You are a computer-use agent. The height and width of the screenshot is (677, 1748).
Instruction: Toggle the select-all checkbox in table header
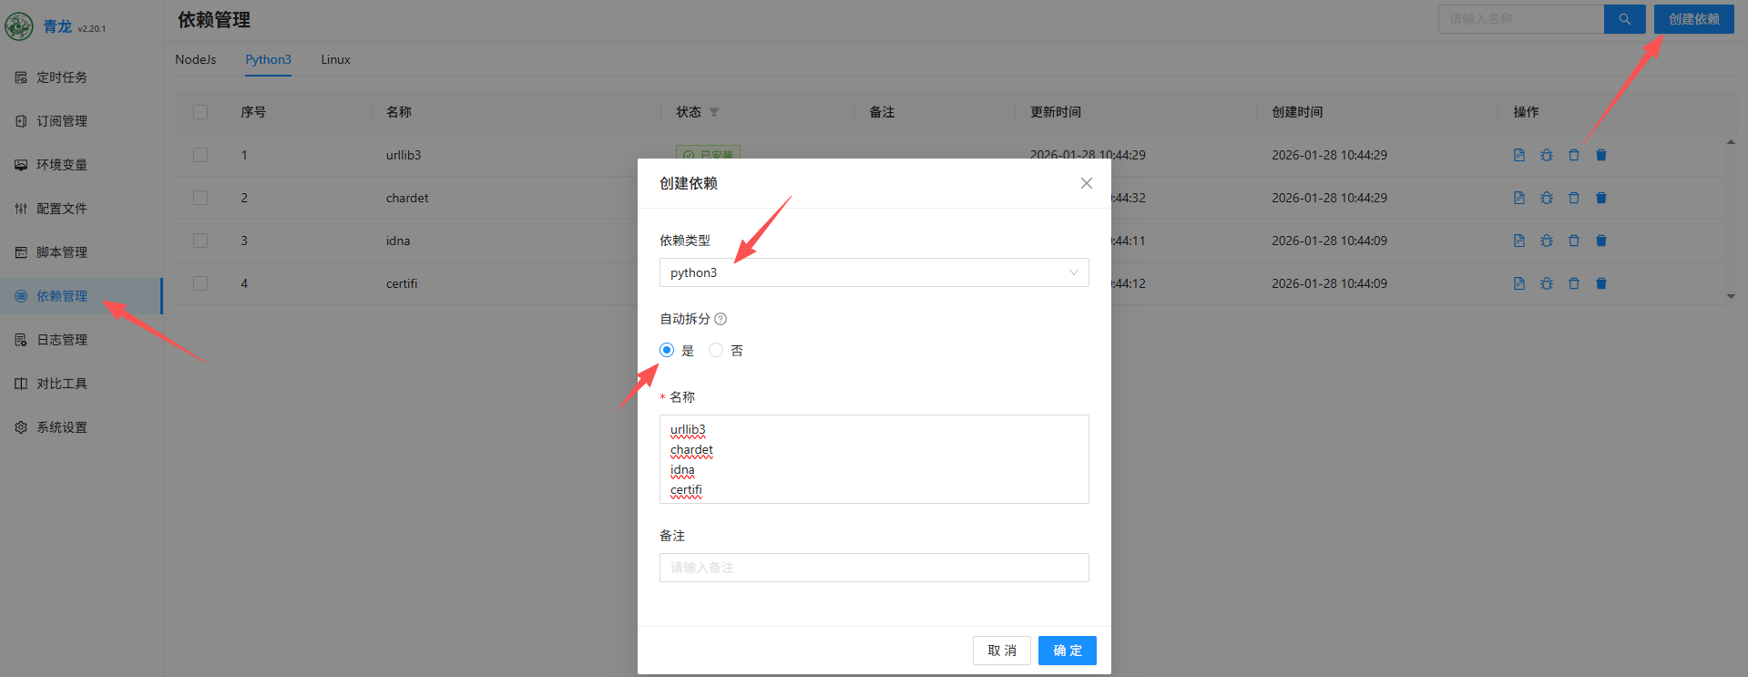(x=200, y=112)
